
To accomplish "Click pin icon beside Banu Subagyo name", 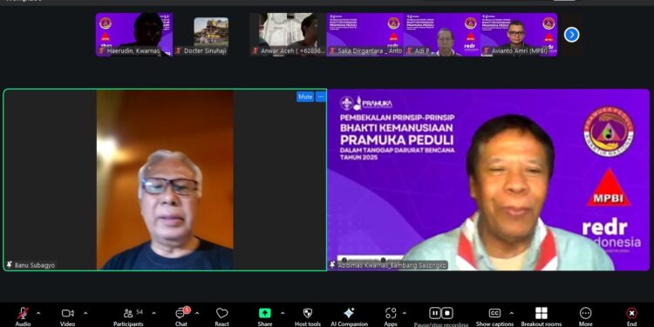I will pos(10,265).
